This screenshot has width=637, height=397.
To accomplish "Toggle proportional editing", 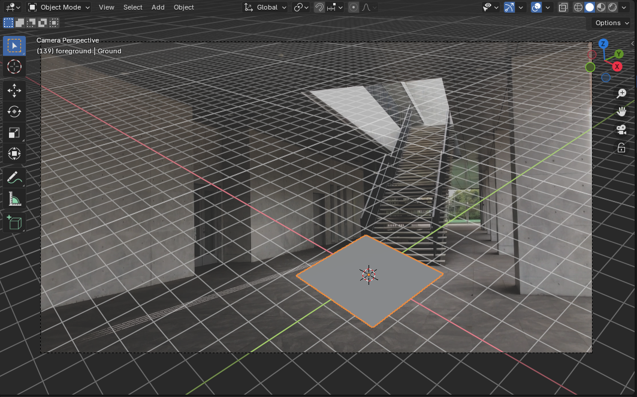I will [x=354, y=7].
